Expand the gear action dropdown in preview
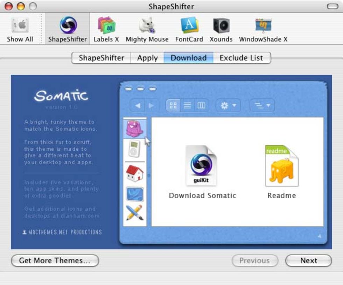343x285 pixels. 228,106
